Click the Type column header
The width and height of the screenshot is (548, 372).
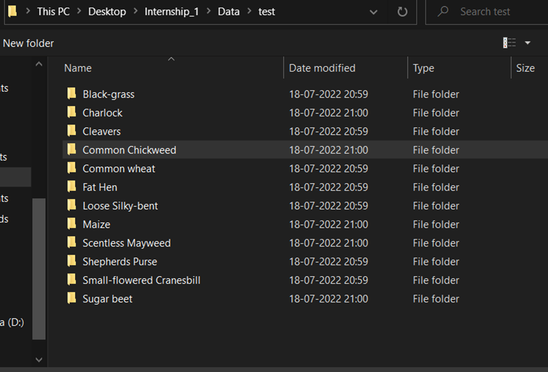(x=423, y=68)
